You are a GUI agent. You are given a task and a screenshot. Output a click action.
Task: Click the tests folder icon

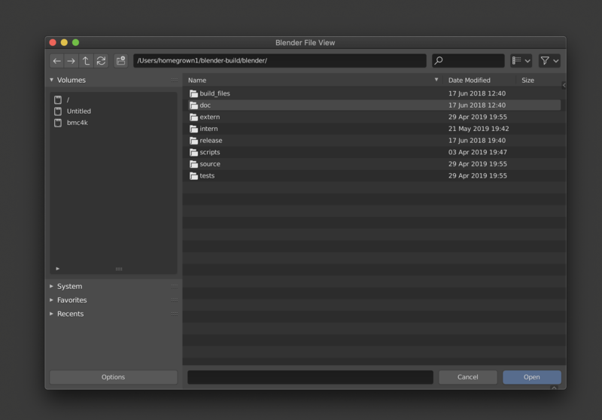pyautogui.click(x=193, y=176)
